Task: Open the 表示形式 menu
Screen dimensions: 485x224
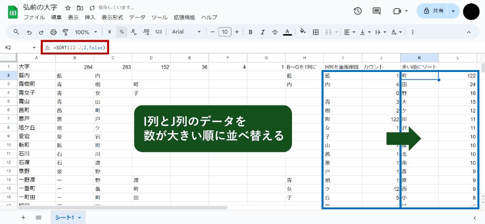Action: click(x=112, y=18)
